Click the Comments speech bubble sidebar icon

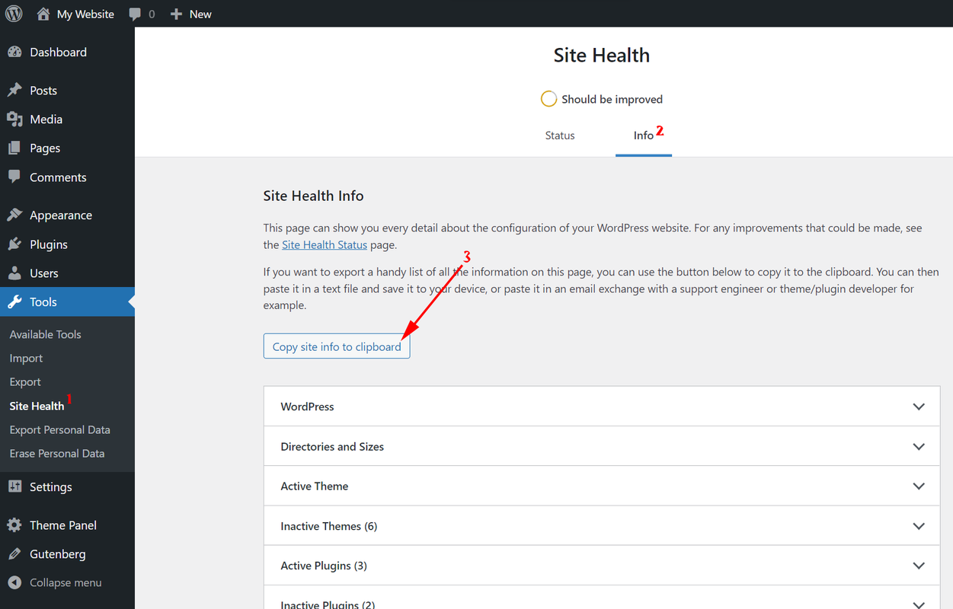click(14, 177)
